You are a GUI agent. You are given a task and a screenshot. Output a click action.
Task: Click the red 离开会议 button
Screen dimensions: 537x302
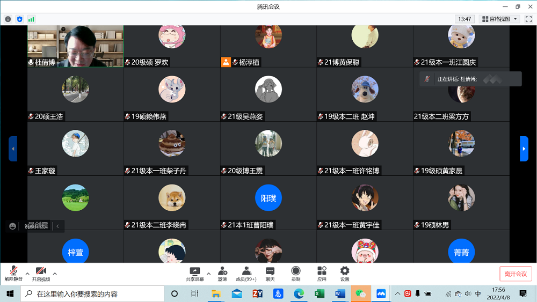click(516, 274)
